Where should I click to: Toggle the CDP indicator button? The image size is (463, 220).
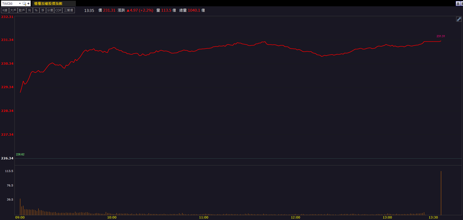(58, 10)
